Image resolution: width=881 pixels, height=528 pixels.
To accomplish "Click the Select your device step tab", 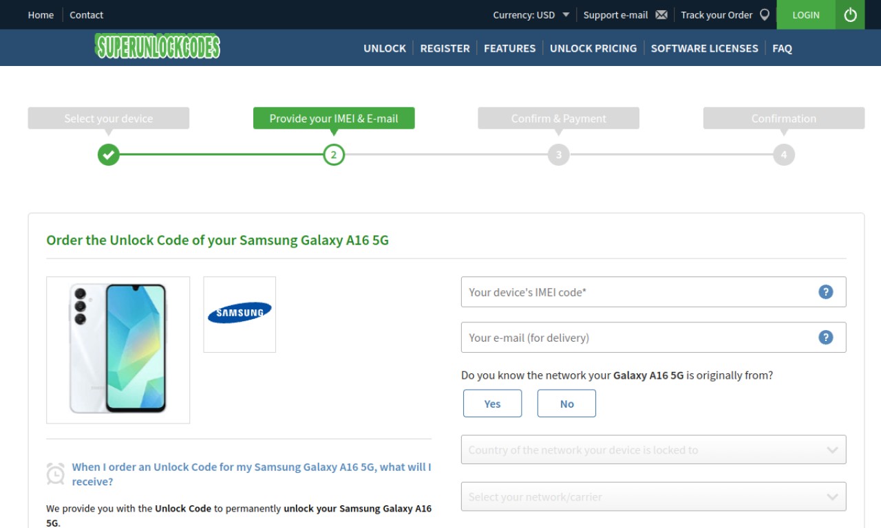I will pos(109,118).
